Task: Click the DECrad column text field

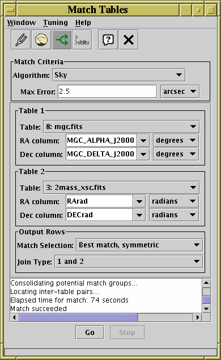Action: click(99, 215)
